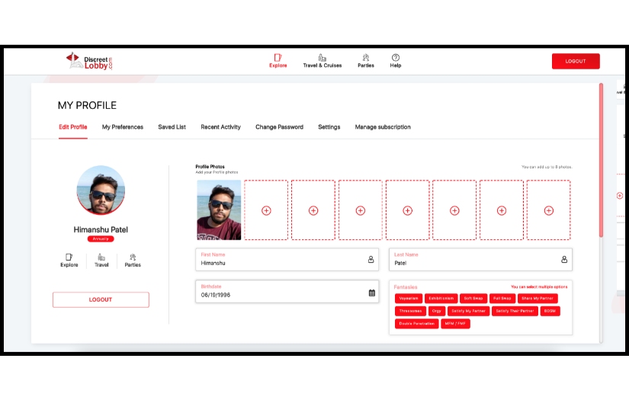Viewport: 629px width, 400px height.
Task: Open the Help page
Action: (x=396, y=61)
